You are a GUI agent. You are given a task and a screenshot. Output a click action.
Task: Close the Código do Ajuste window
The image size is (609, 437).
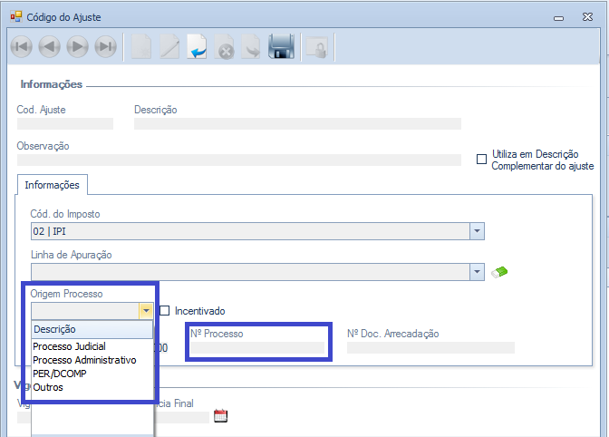[x=587, y=16]
